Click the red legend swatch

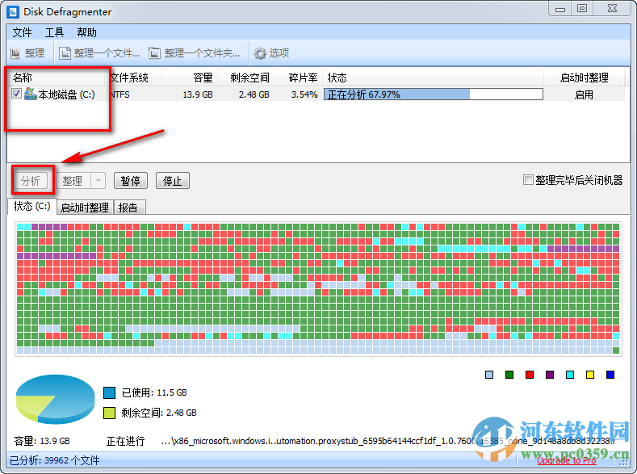[530, 375]
